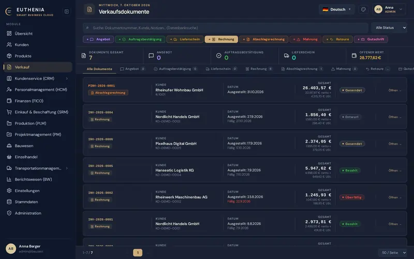The image size is (414, 259).
Task: Open invoice INV-2026-0005 via Öffnen
Action: click(395, 171)
